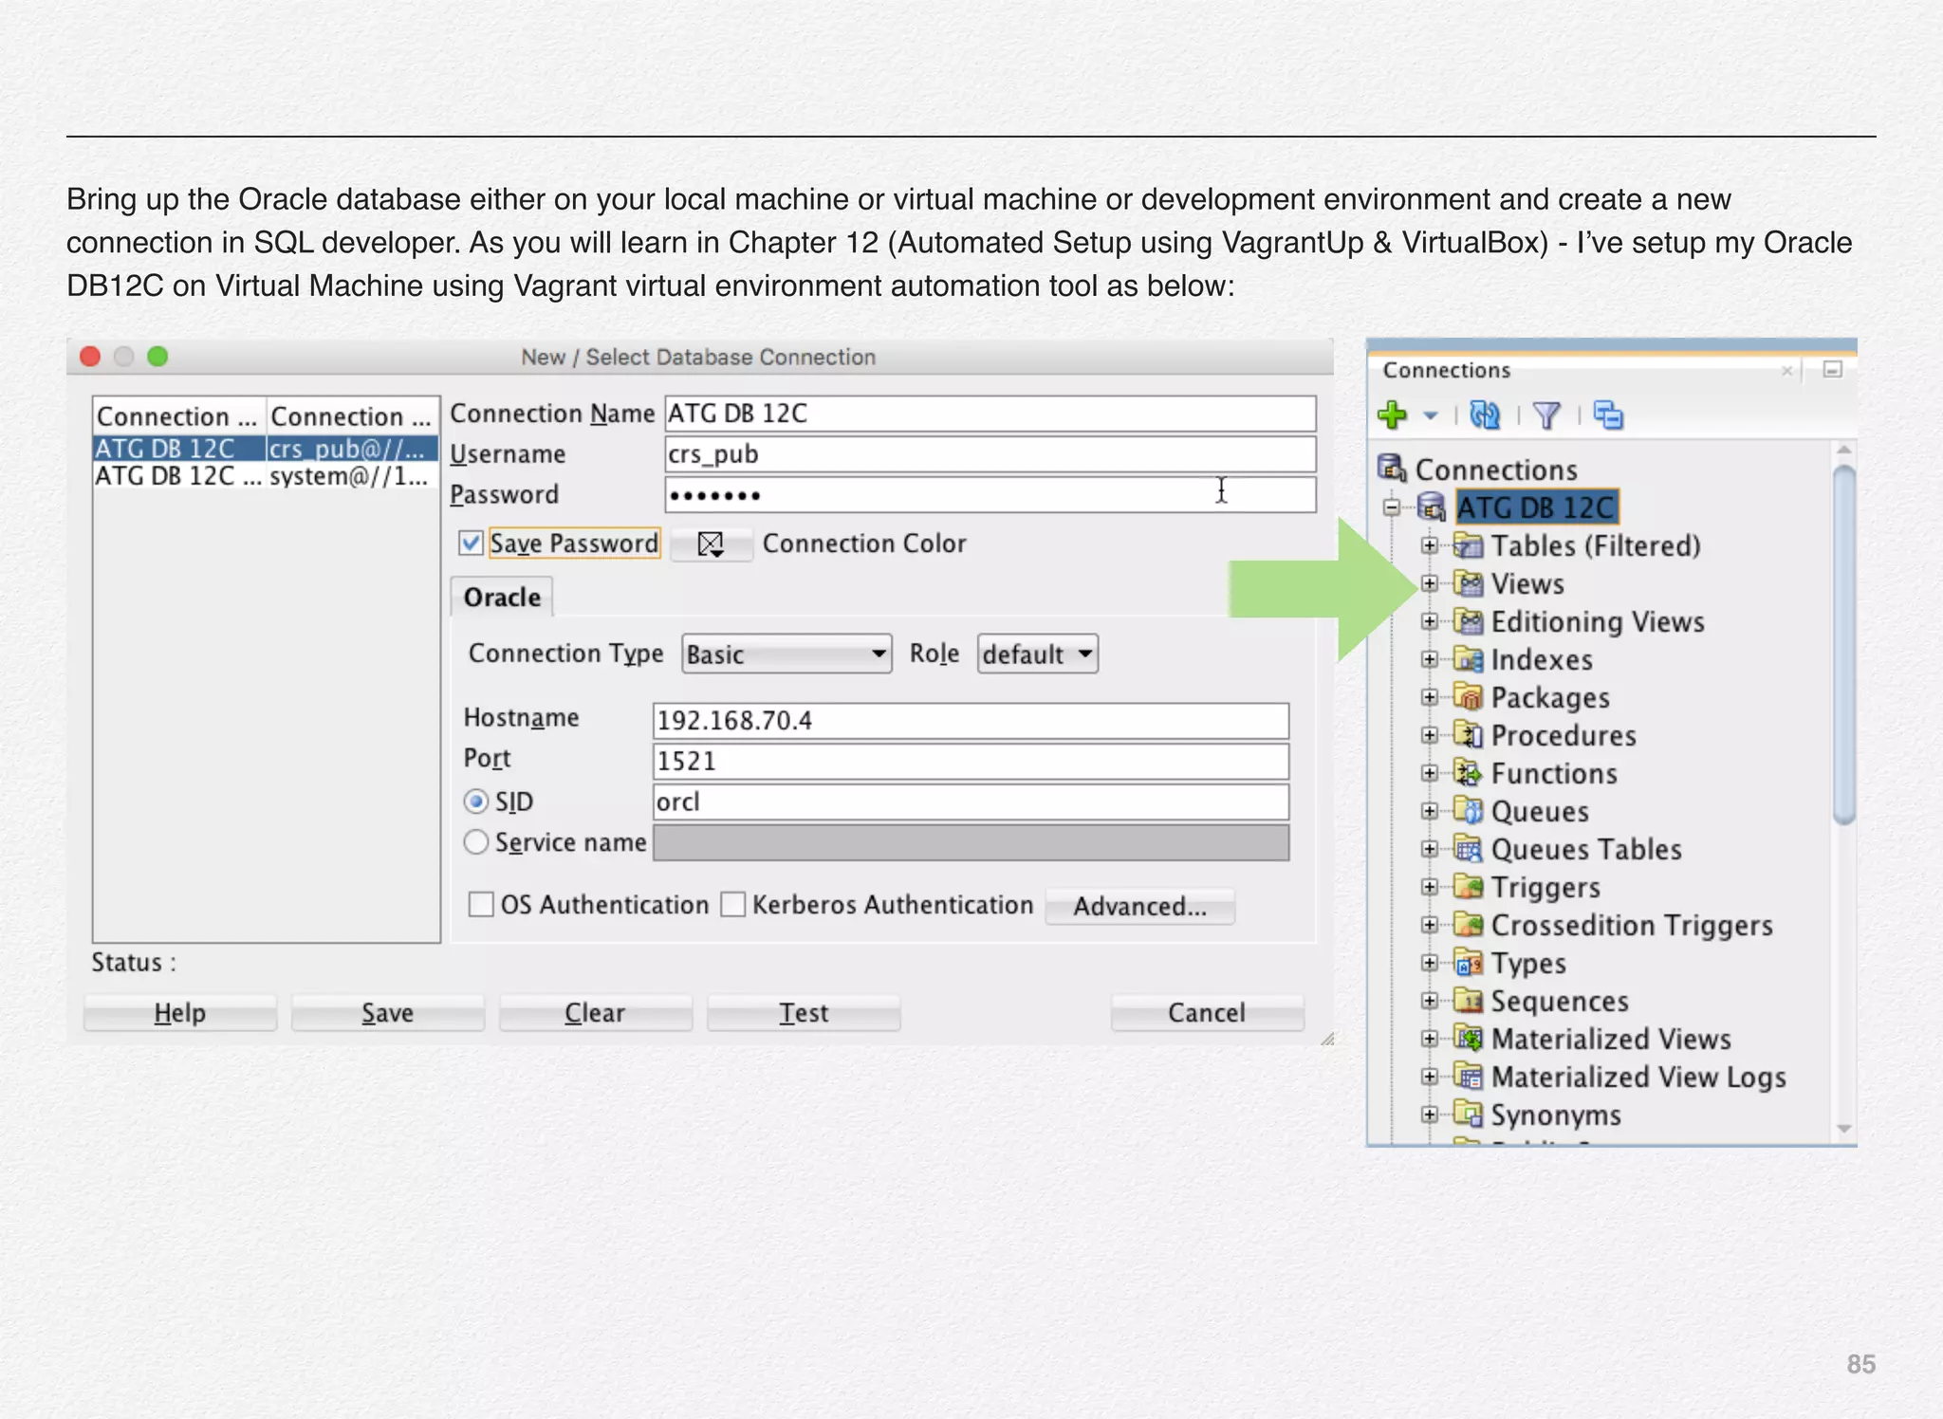Click the first Connection column header

[x=179, y=415]
